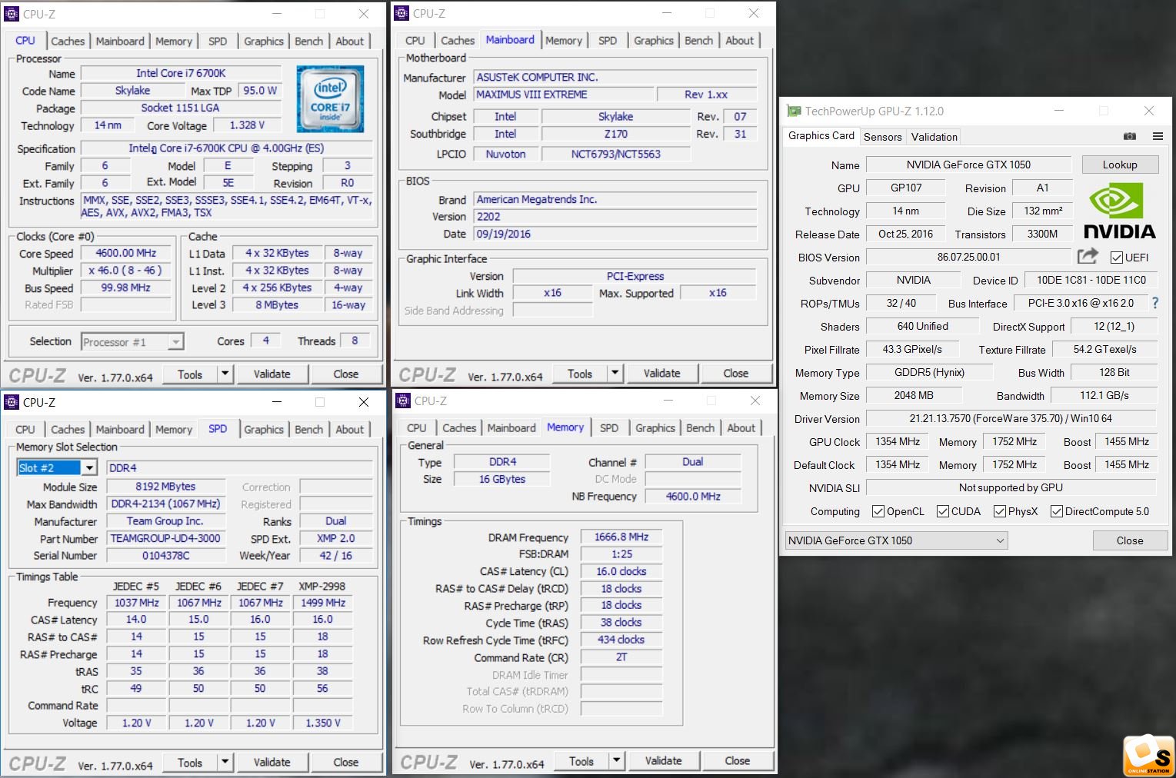The width and height of the screenshot is (1176, 778).
Task: Click the GPU-Z window title icon
Action: tap(793, 111)
